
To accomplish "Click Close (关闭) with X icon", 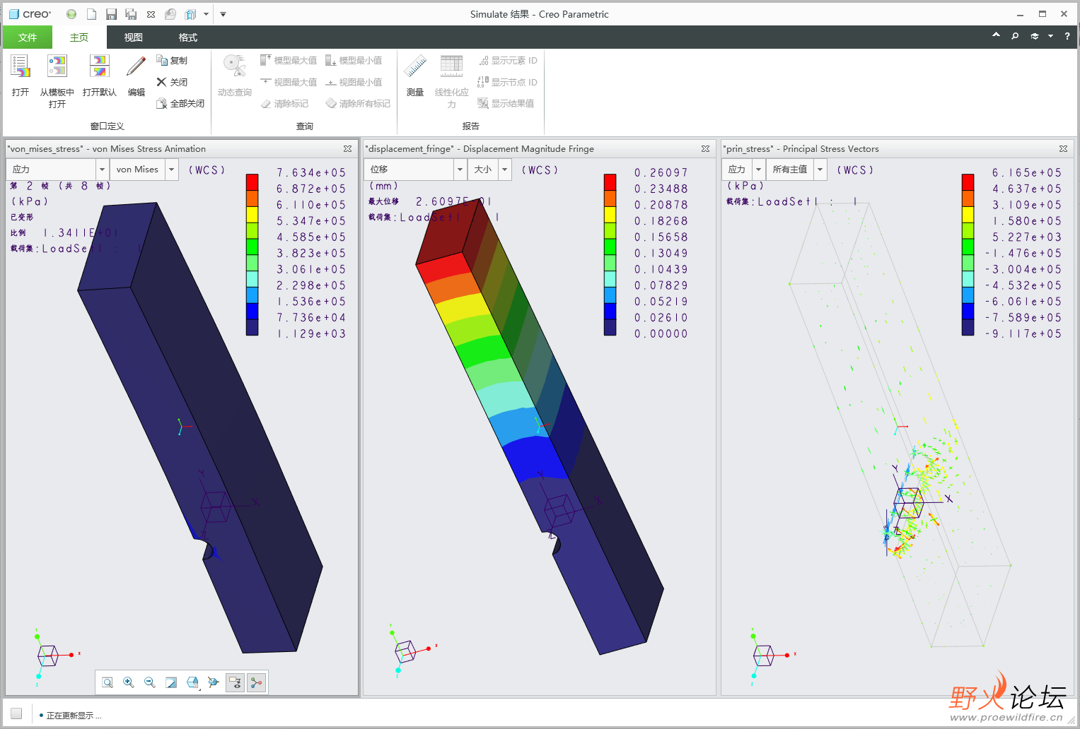I will [x=172, y=82].
